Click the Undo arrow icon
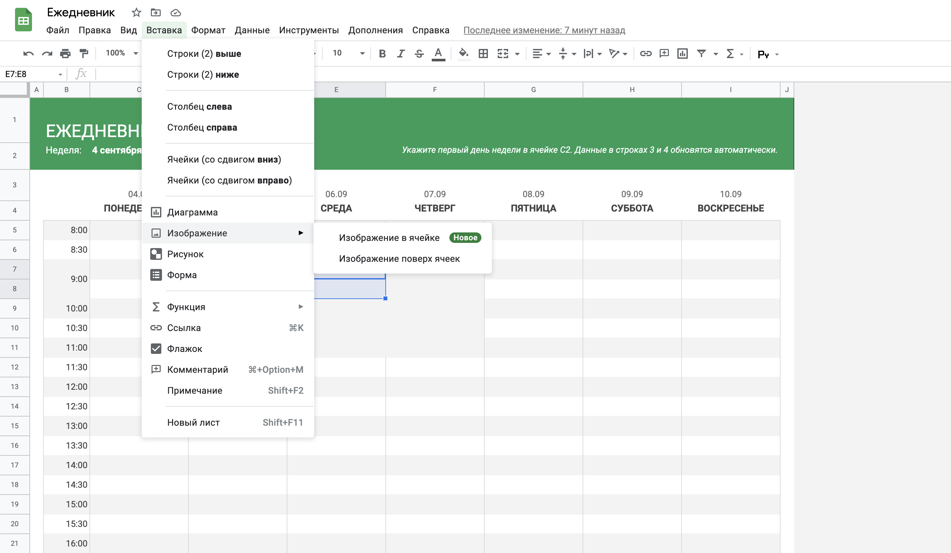 click(x=28, y=54)
